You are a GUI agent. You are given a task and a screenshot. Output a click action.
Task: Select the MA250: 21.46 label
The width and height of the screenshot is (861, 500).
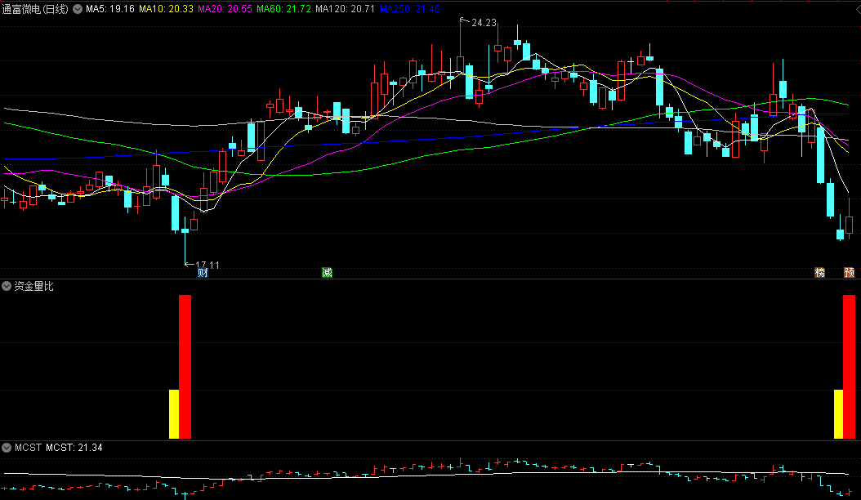tap(409, 9)
